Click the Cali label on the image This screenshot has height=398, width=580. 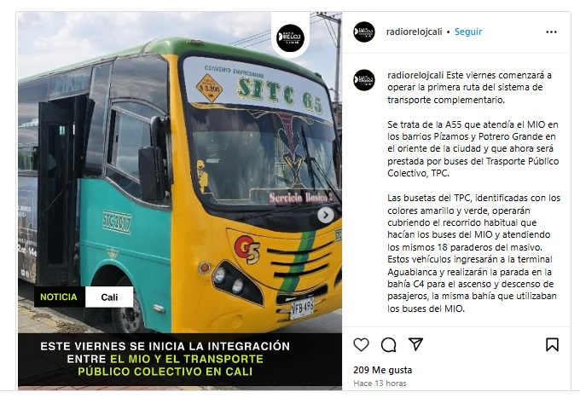click(109, 297)
